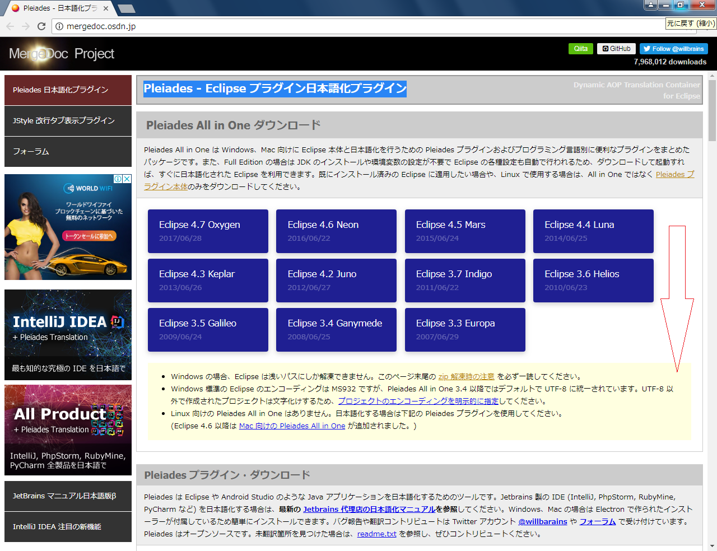This screenshot has width=717, height=551.
Task: Download Eclipse 4.4 Luna
Action: tap(593, 231)
